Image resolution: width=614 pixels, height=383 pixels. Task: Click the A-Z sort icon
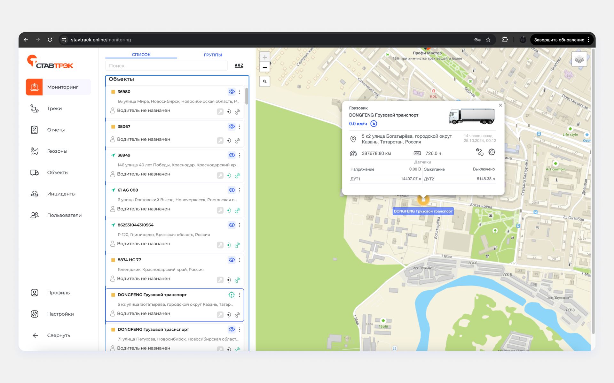[239, 65]
